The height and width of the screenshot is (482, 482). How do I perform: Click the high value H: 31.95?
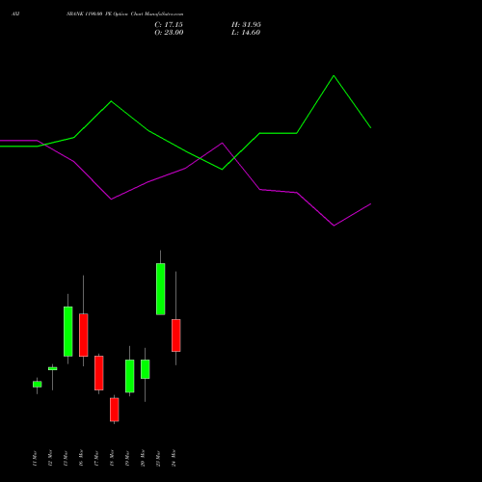(246, 25)
